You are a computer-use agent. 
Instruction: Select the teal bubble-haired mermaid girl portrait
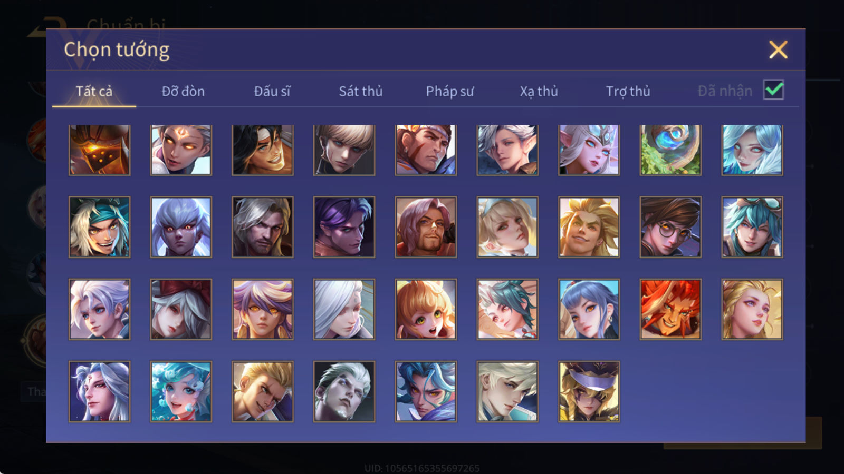(181, 391)
